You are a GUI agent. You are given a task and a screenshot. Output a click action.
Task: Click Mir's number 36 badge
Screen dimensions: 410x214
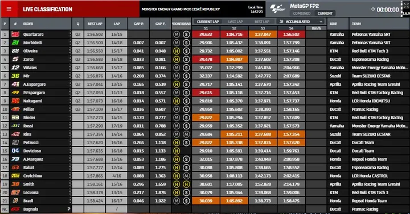(15, 76)
